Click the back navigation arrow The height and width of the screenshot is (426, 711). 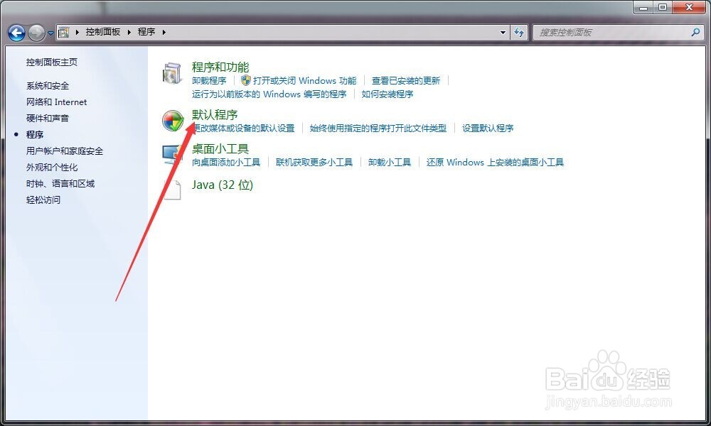(x=16, y=33)
